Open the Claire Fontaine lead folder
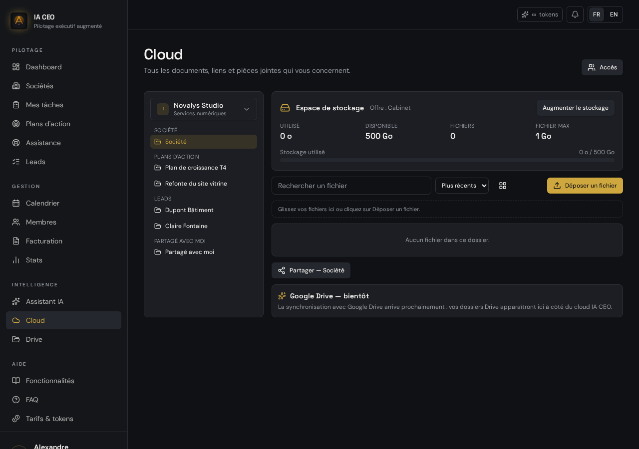Viewport: 639px width, 449px height. click(x=204, y=226)
